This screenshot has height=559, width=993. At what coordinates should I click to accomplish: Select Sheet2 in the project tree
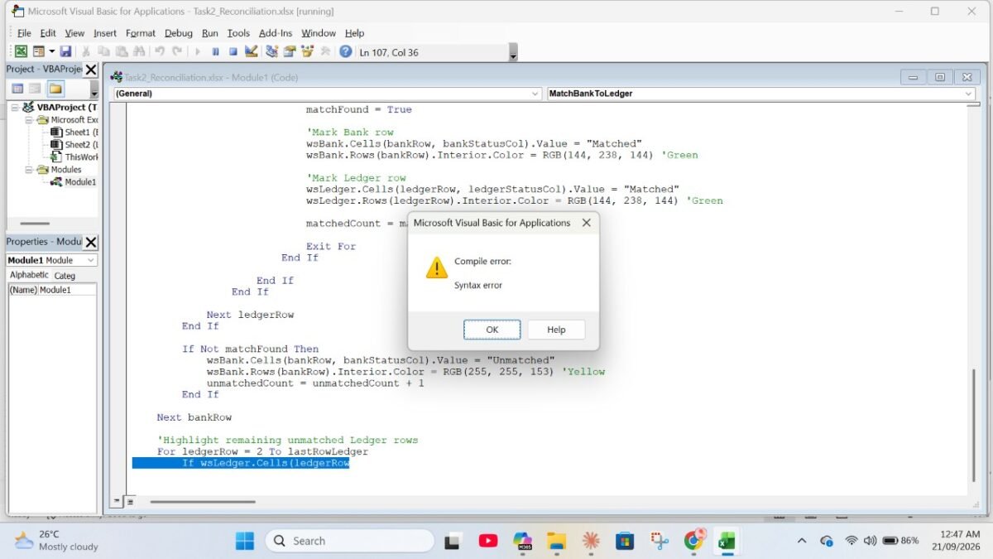pos(74,145)
